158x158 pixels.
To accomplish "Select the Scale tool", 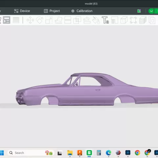I will pos(49,20).
